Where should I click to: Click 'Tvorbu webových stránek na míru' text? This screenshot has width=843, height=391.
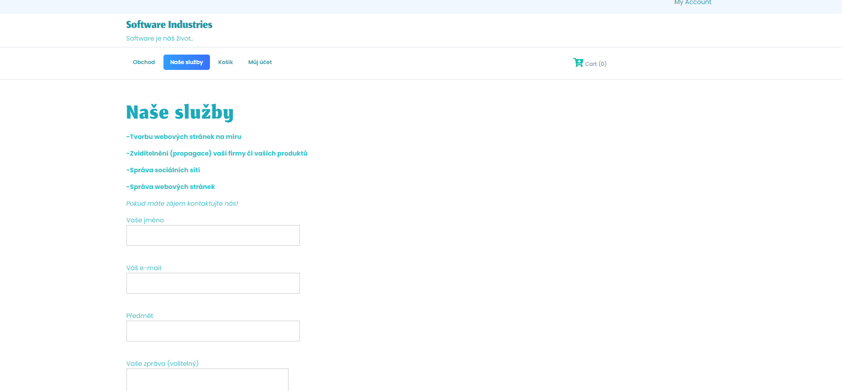184,137
